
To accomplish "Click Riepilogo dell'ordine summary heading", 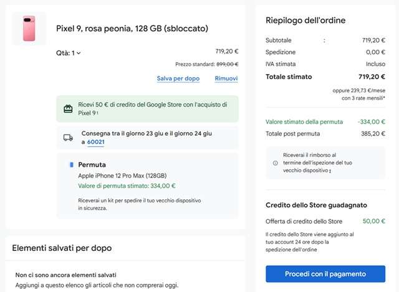I will pyautogui.click(x=305, y=21).
